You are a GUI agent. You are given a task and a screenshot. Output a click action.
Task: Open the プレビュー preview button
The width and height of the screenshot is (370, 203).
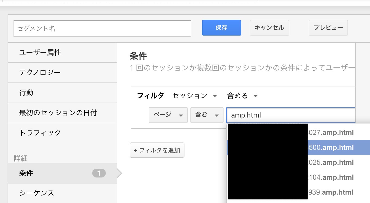tap(328, 28)
